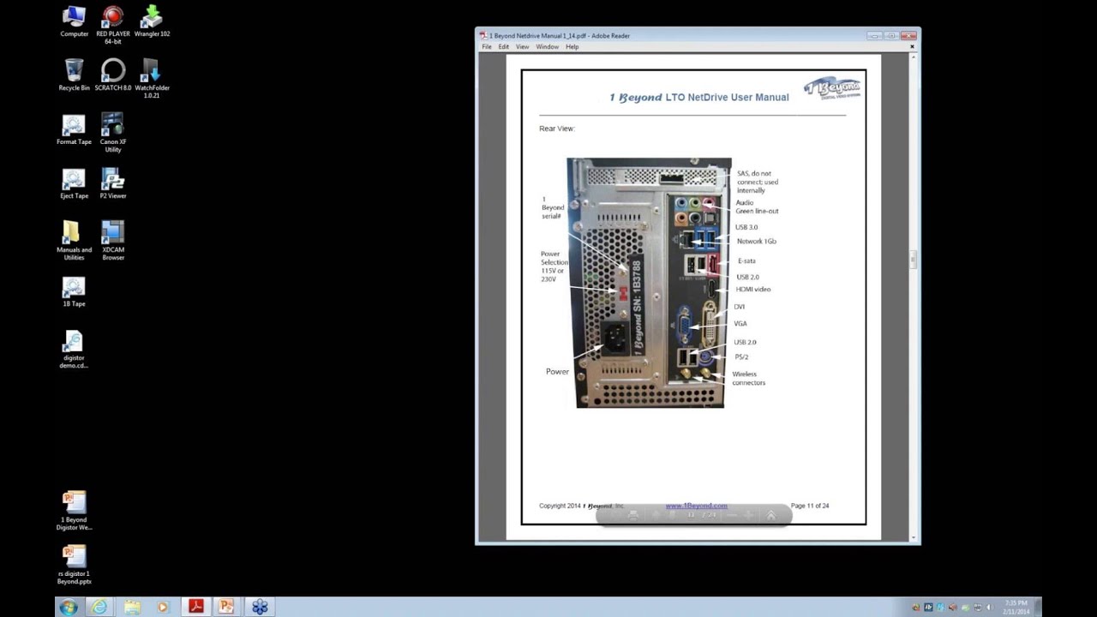Go to previous page in floating toolbar

coord(656,515)
